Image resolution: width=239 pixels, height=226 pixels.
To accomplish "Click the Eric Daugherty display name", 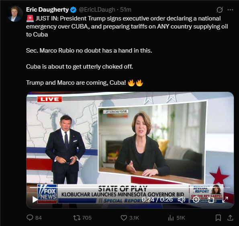I will [47, 10].
